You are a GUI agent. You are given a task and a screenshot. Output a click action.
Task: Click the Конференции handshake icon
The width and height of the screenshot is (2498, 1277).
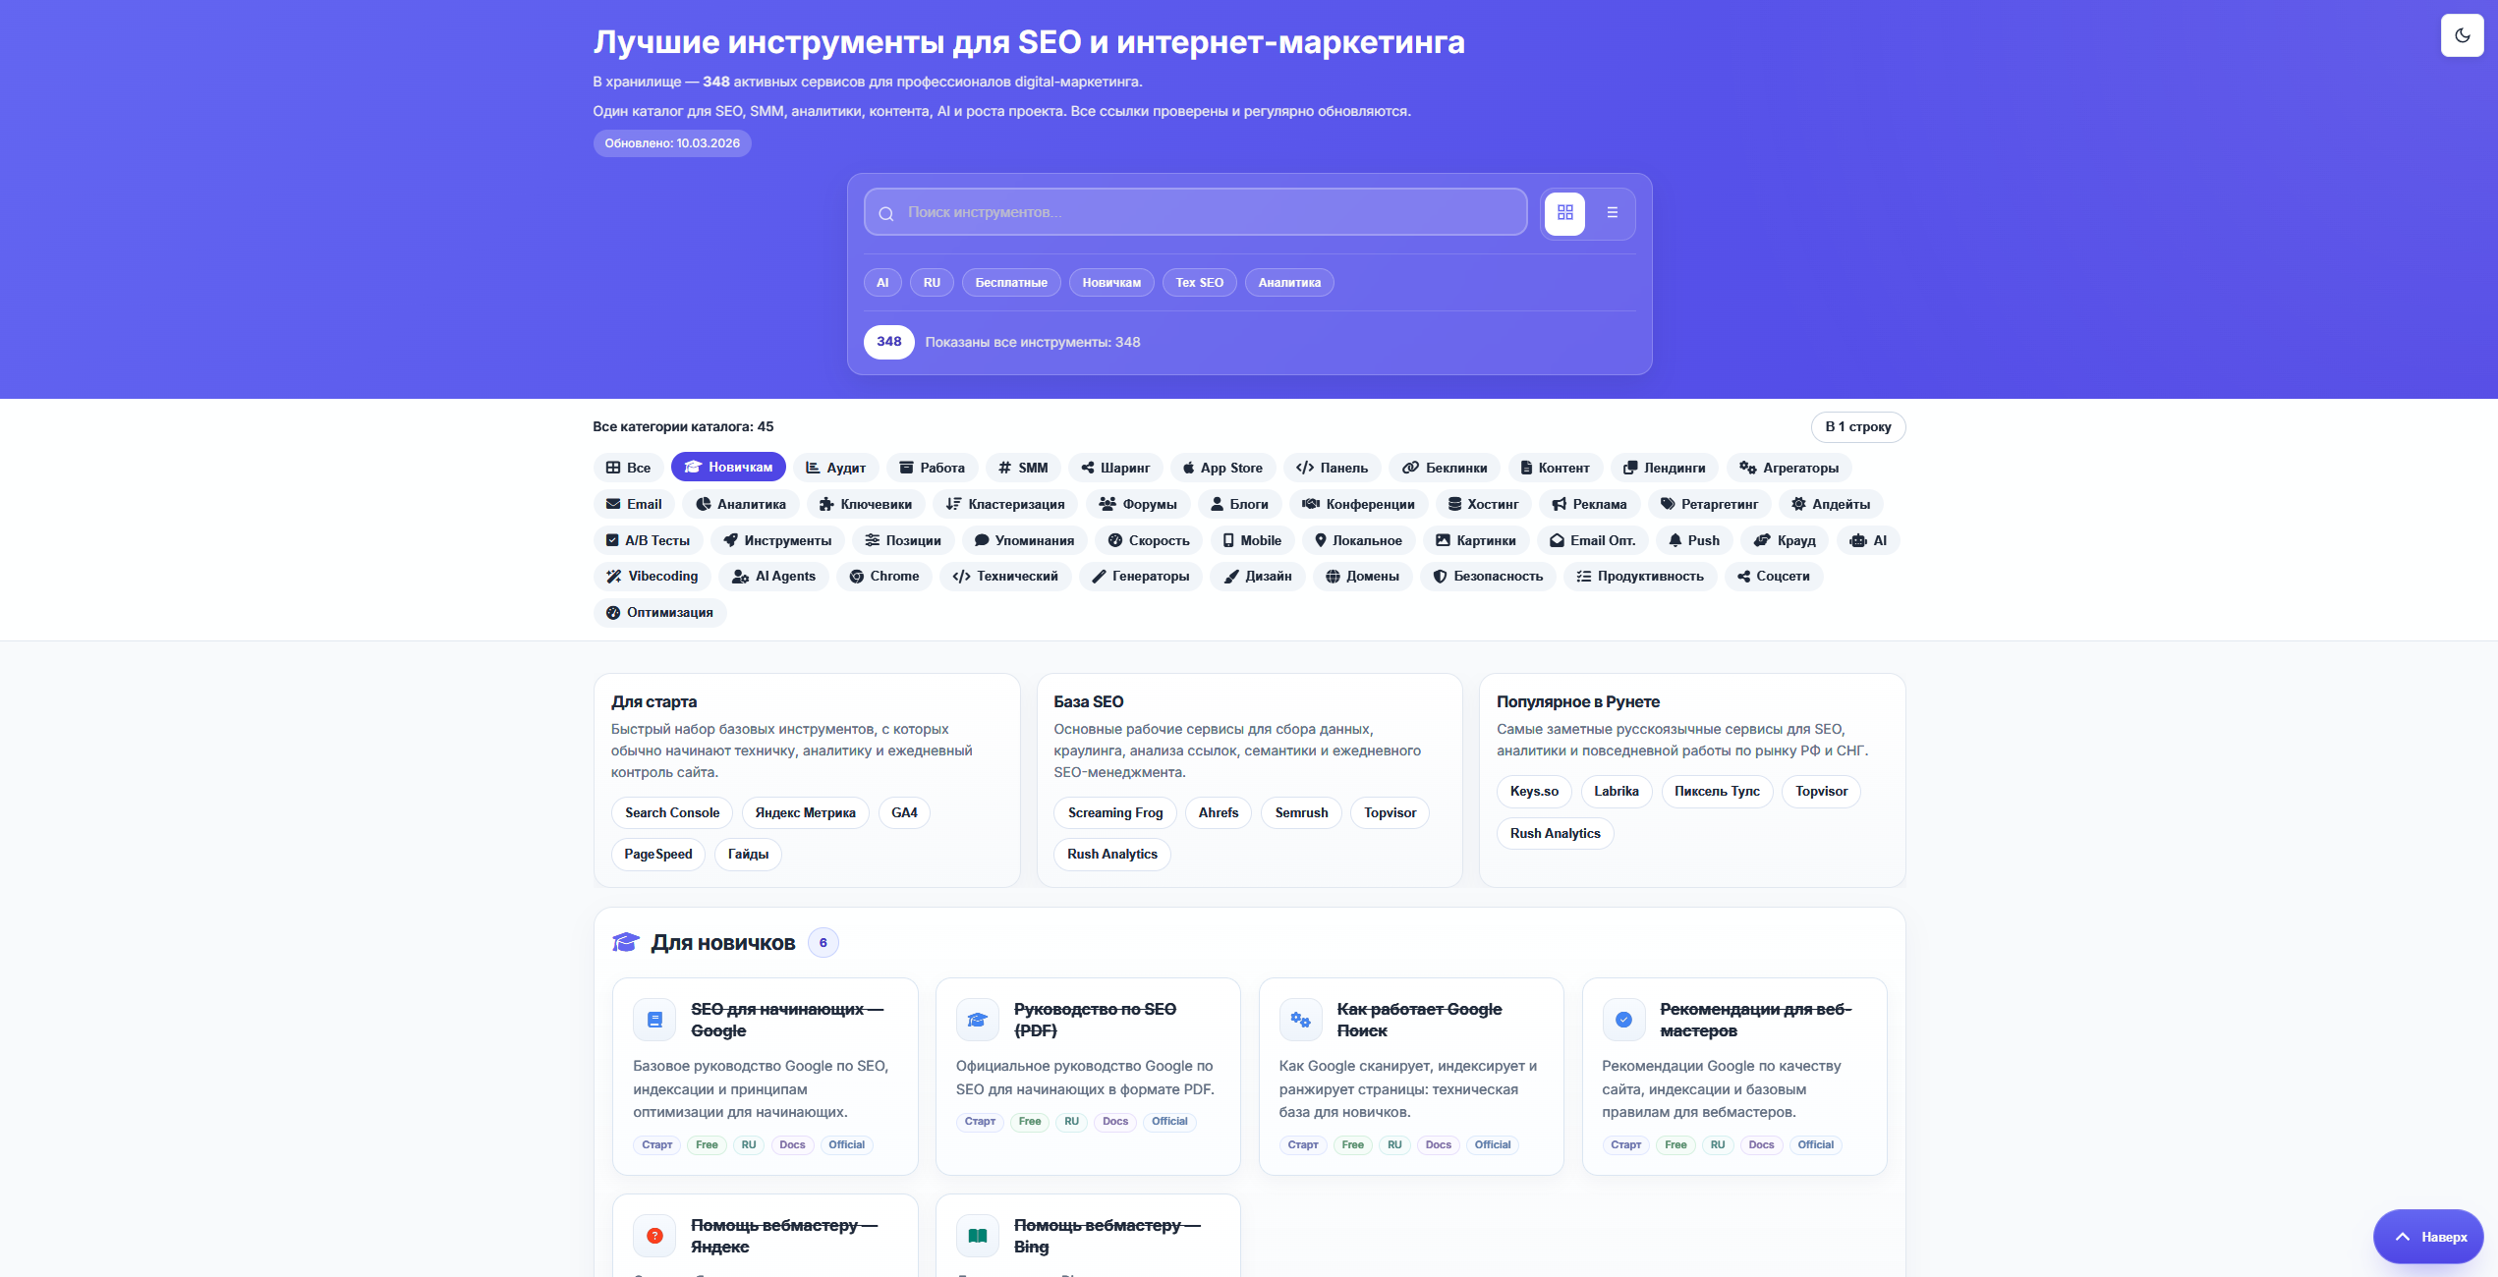point(1311,505)
